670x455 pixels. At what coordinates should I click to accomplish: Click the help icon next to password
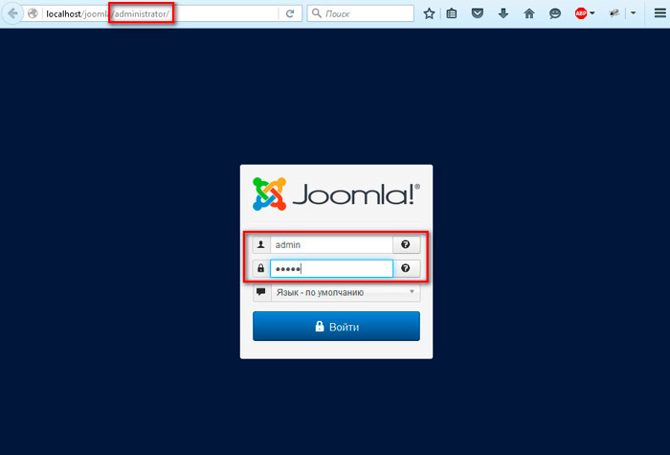point(406,268)
